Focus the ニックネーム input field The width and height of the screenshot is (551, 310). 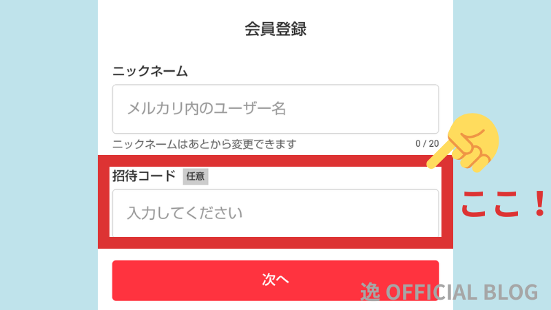(x=275, y=109)
